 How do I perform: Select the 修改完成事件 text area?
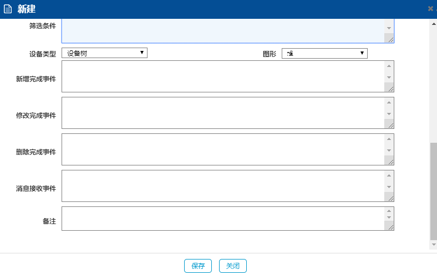point(222,113)
